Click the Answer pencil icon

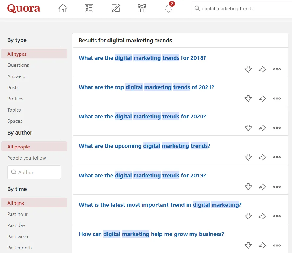coord(115,8)
